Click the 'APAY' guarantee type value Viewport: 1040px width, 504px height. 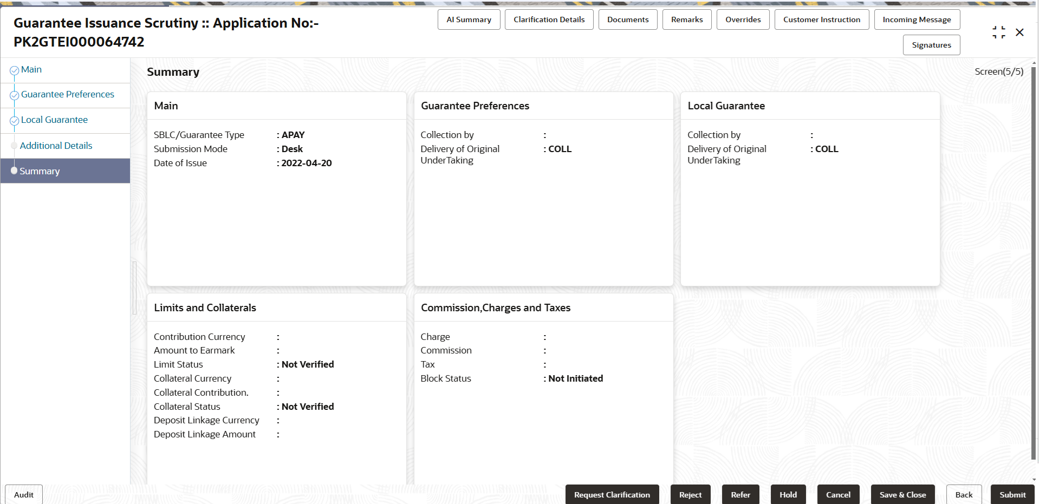[293, 135]
